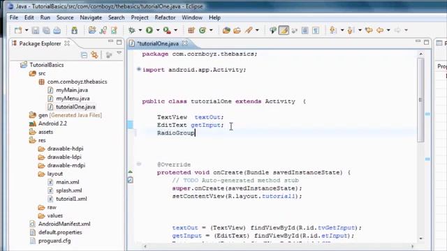
Task: Open the Project menu
Action: (140, 17)
